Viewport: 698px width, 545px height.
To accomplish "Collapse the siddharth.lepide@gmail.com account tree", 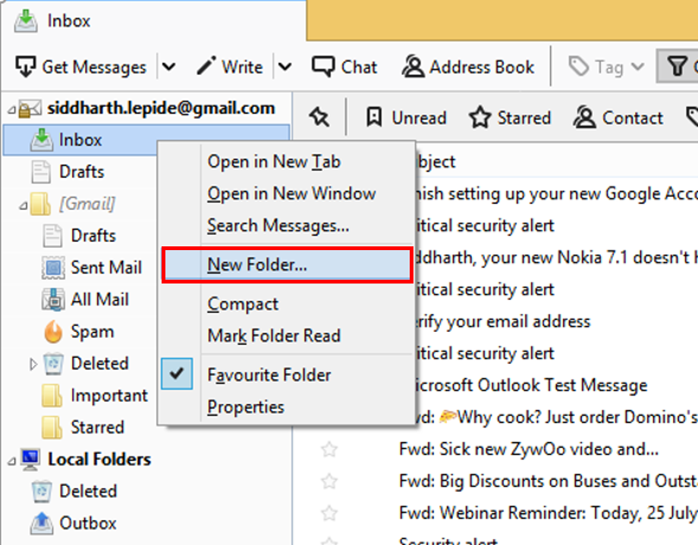I will click(x=11, y=109).
